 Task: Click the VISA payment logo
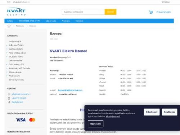[x=21, y=120]
